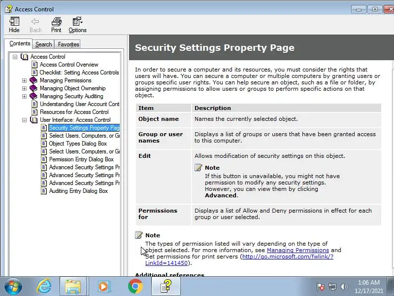The height and width of the screenshot is (296, 394).
Task: Click the Security Settings Property Page heading
Action: point(215,47)
